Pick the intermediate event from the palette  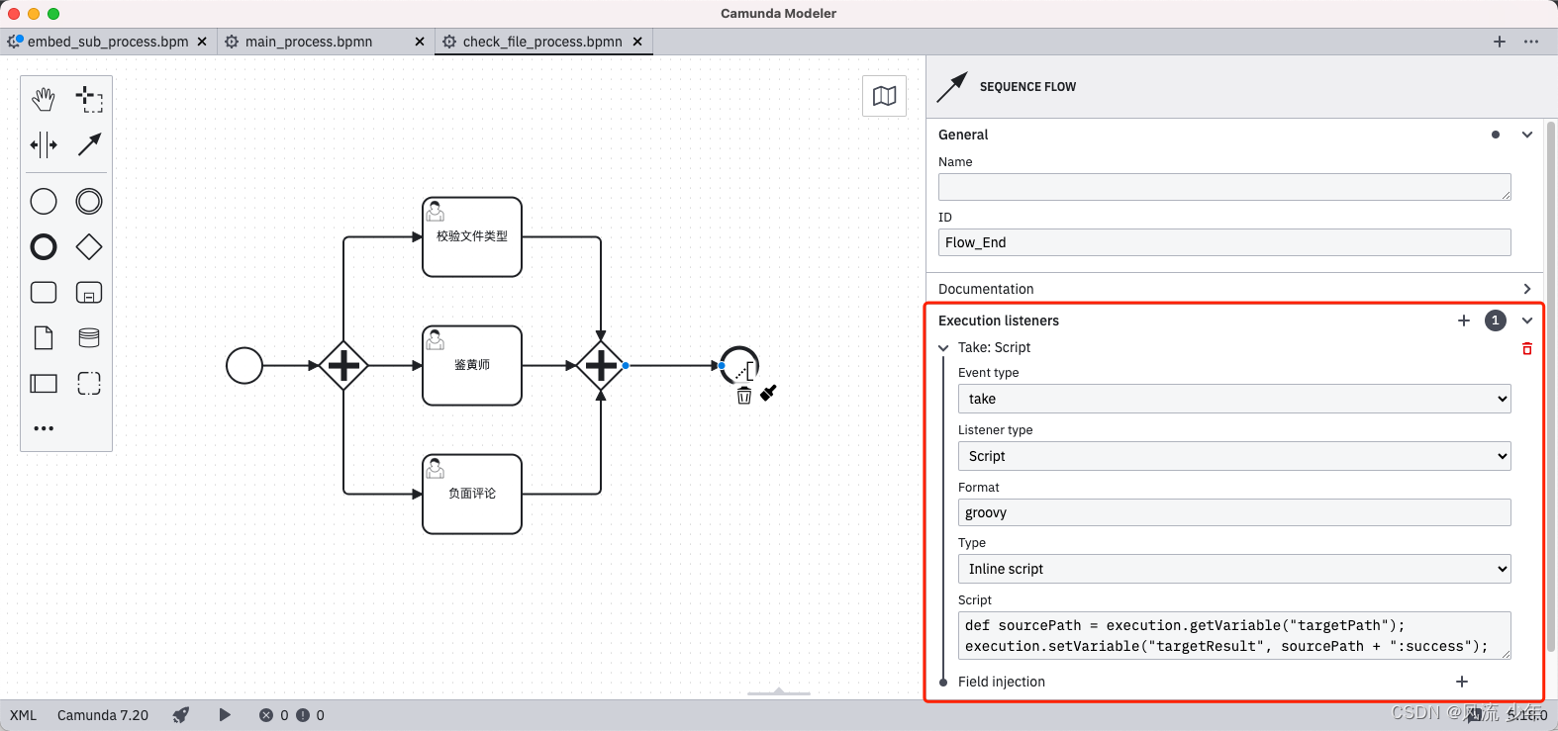[x=89, y=202]
